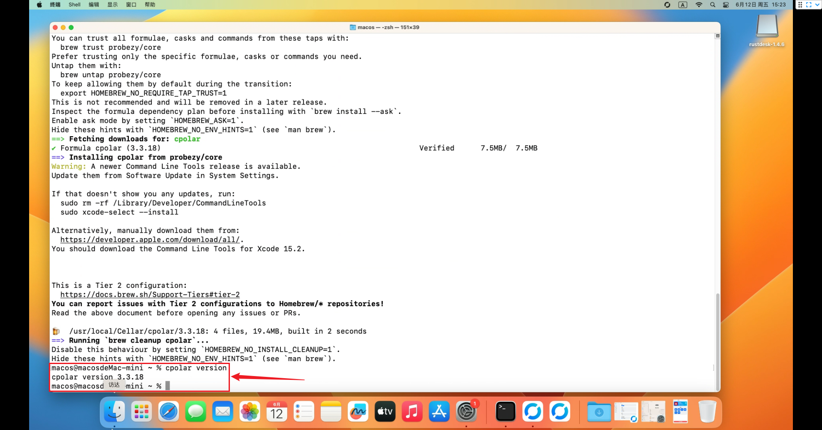Click 'This is a Tier 2 configuration:' text

tap(119, 286)
